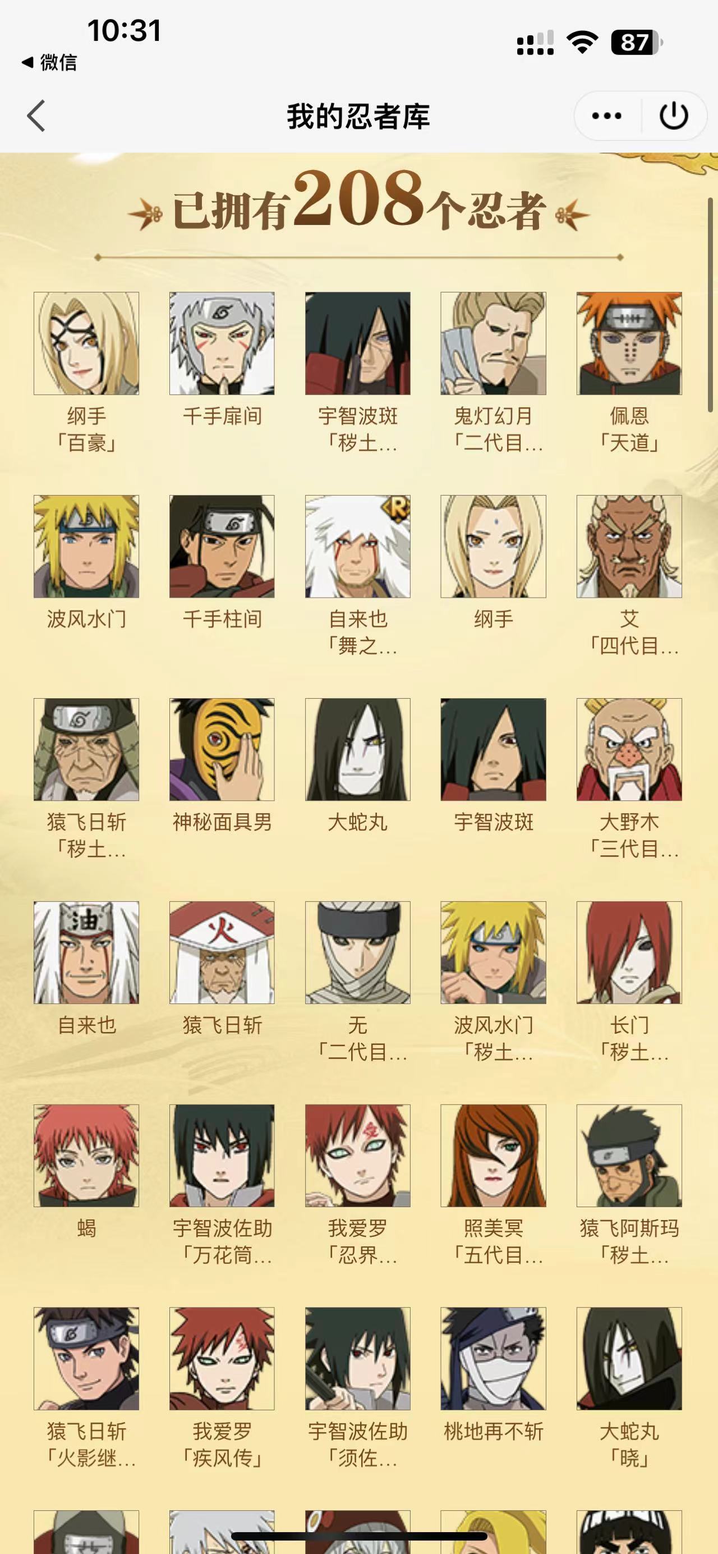Select 纲手「百豪」ninja portrait

pyautogui.click(x=86, y=343)
